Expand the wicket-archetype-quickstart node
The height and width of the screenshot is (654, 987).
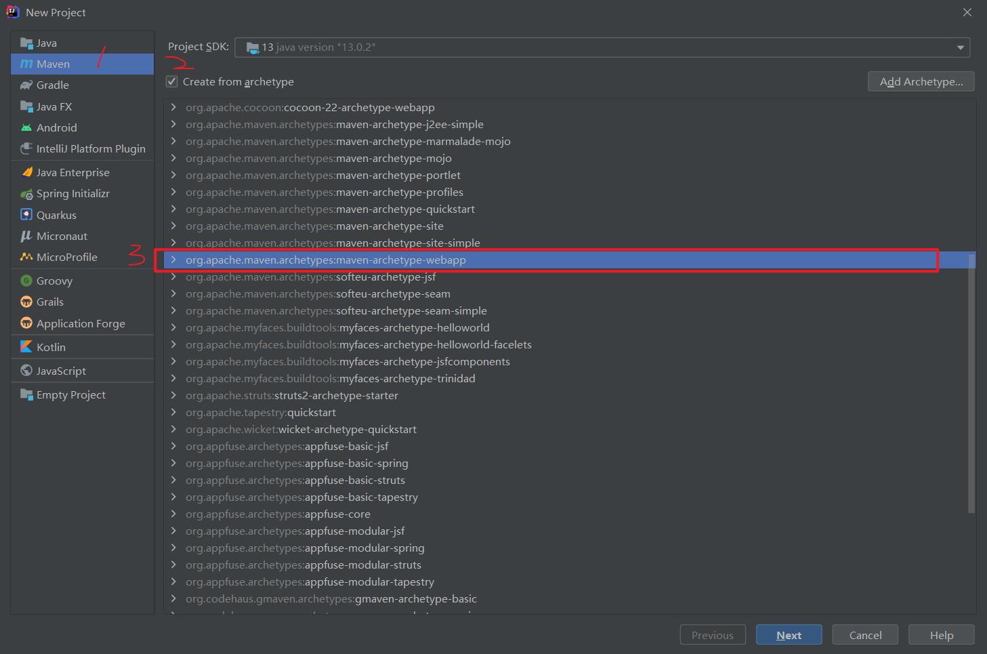click(173, 429)
